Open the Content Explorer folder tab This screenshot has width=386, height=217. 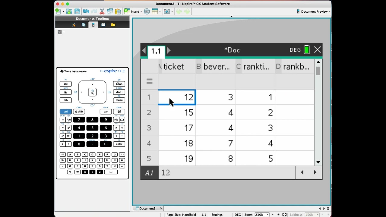coord(113,25)
